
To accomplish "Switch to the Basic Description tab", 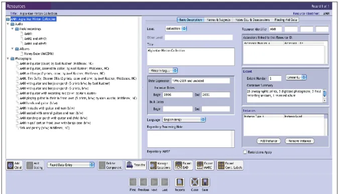I will tap(190, 20).
